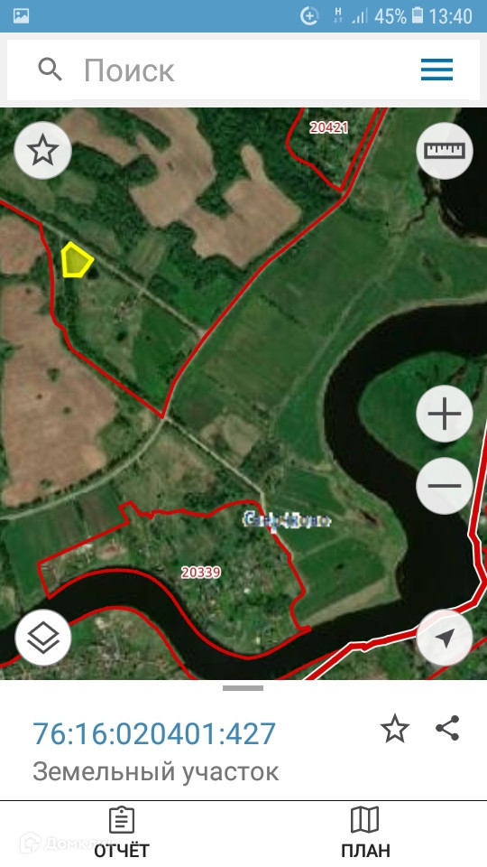Open the ОТЧЁТ tab

coord(122,833)
